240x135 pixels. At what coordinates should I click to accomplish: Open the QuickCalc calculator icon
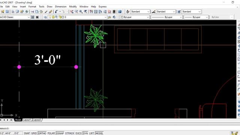coord(114,12)
